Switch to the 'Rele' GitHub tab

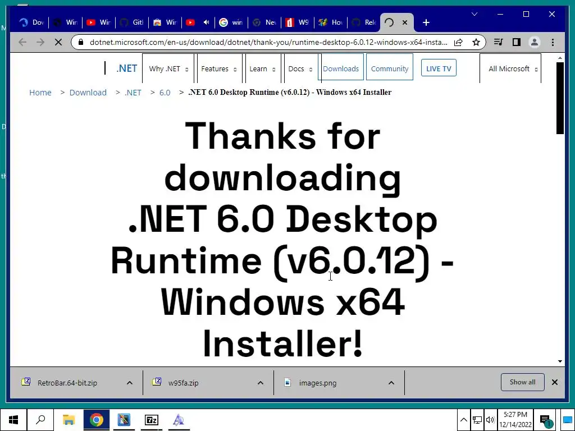pyautogui.click(x=364, y=22)
